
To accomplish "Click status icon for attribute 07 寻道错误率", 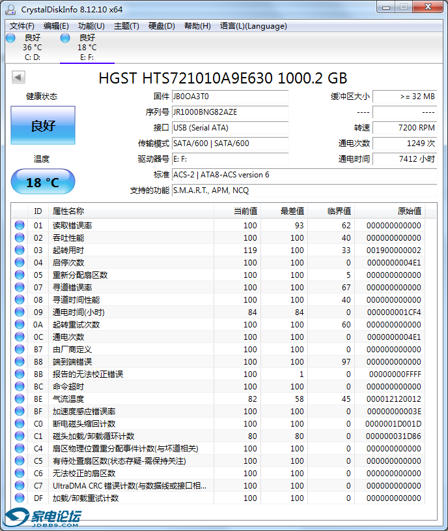I will (20, 287).
